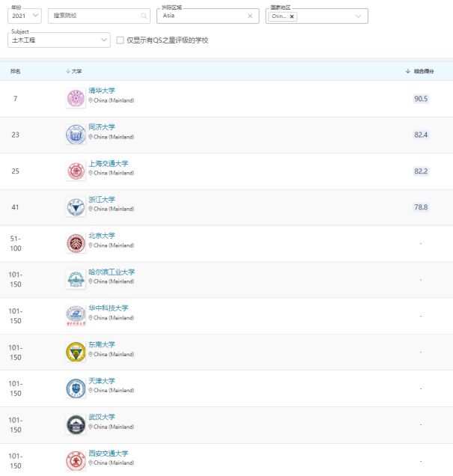This screenshot has height=476, width=453.
Task: Expand the country/region dropdown arrow
Action: click(x=358, y=16)
